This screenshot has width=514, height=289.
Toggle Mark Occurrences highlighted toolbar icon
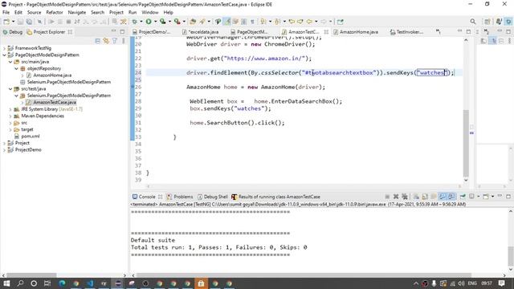tap(226, 22)
